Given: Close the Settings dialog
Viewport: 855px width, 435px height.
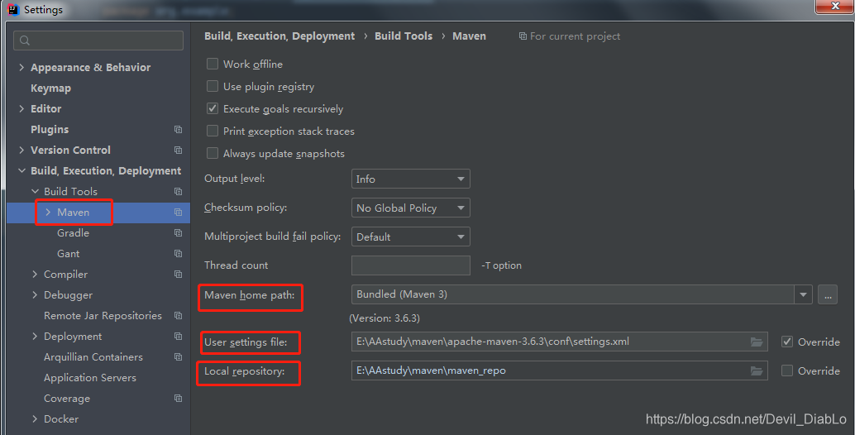Looking at the screenshot, I should tap(835, 6).
